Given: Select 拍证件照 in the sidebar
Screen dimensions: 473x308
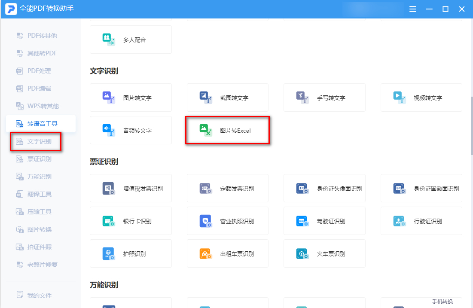Looking at the screenshot, I should pyautogui.click(x=41, y=247).
